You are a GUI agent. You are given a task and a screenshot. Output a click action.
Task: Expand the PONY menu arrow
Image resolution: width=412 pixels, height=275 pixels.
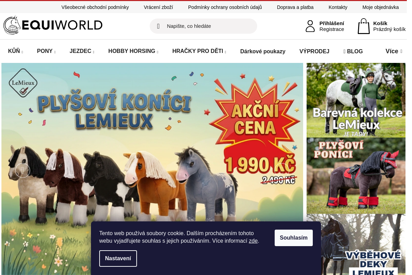click(55, 52)
